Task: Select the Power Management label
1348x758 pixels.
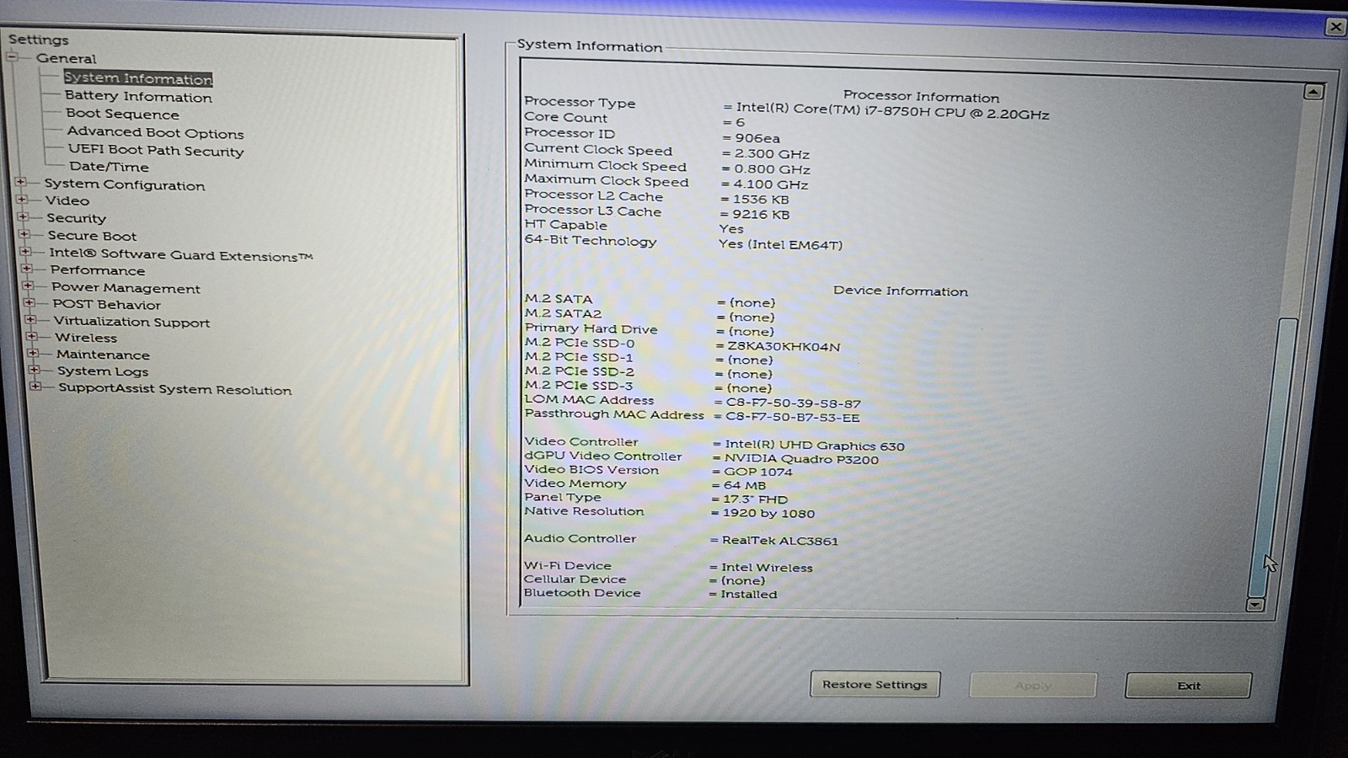Action: click(x=126, y=288)
